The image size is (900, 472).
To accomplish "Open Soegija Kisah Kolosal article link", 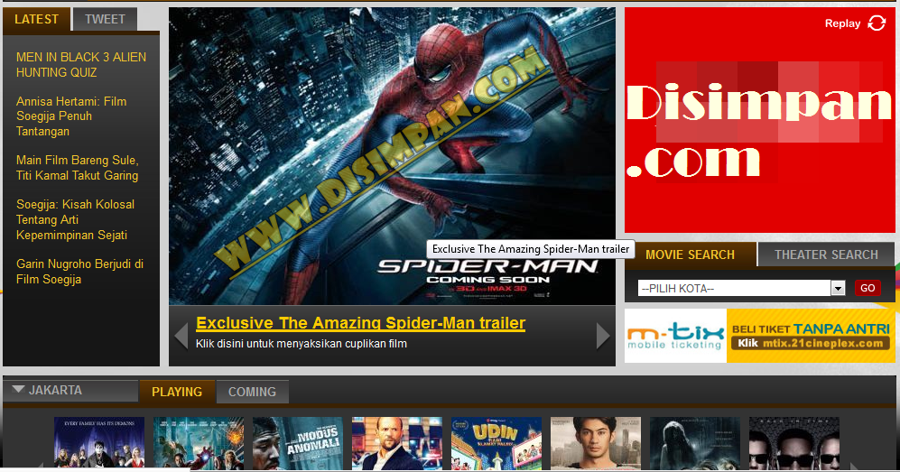I will (75, 219).
